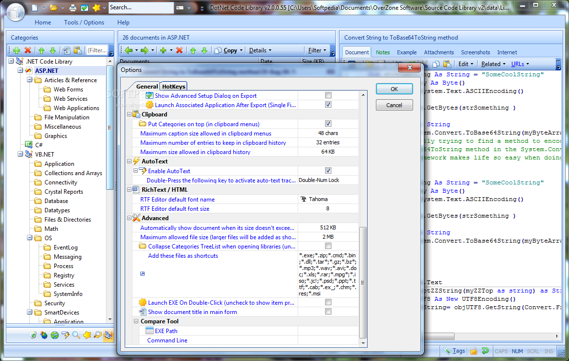Click the printer icon in quick toolbar
569x361 pixels.
click(73, 7)
